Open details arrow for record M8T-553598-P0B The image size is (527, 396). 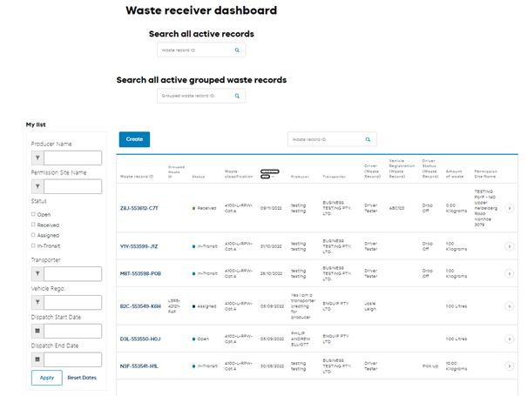point(510,274)
